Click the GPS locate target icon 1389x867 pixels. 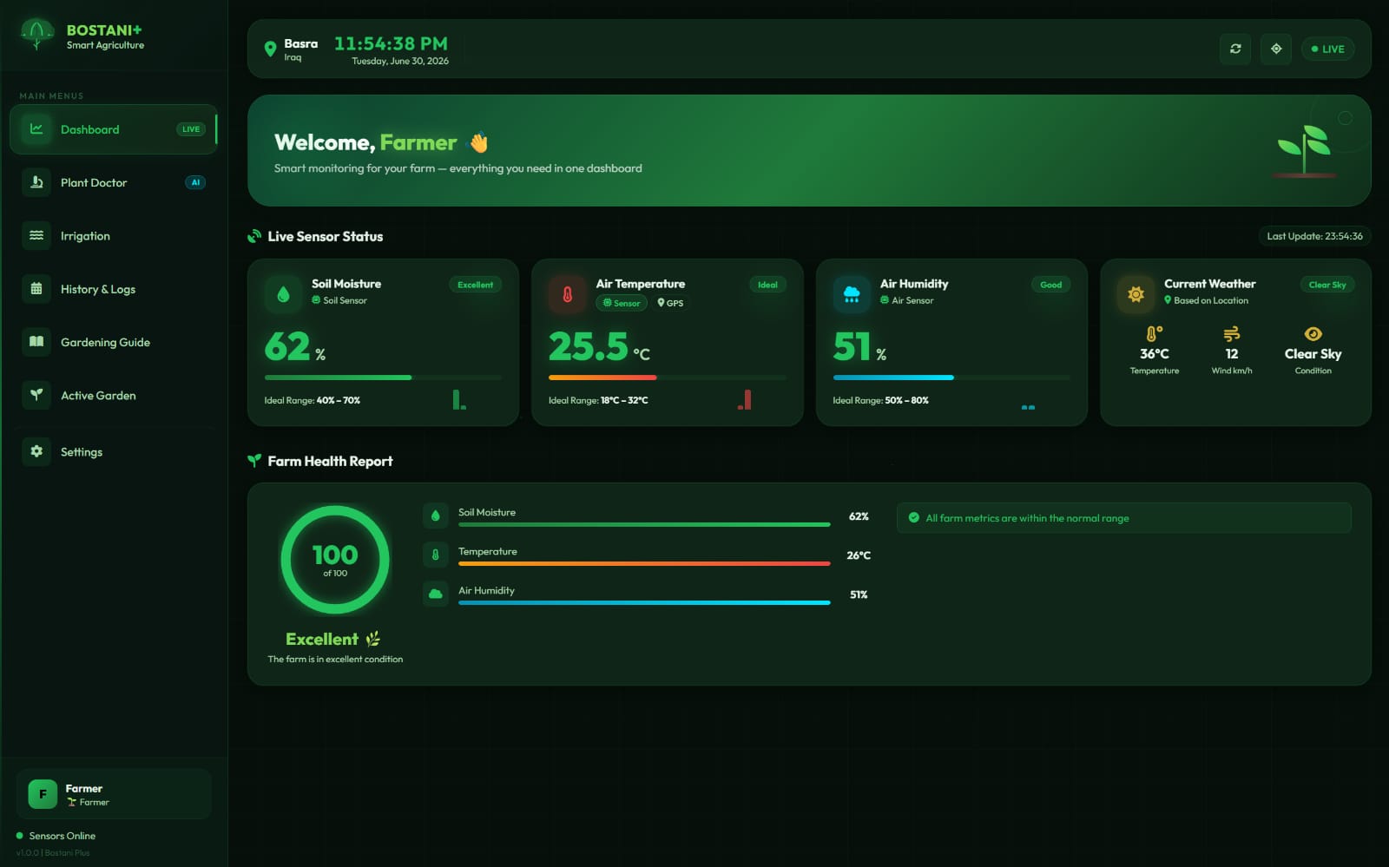1276,49
